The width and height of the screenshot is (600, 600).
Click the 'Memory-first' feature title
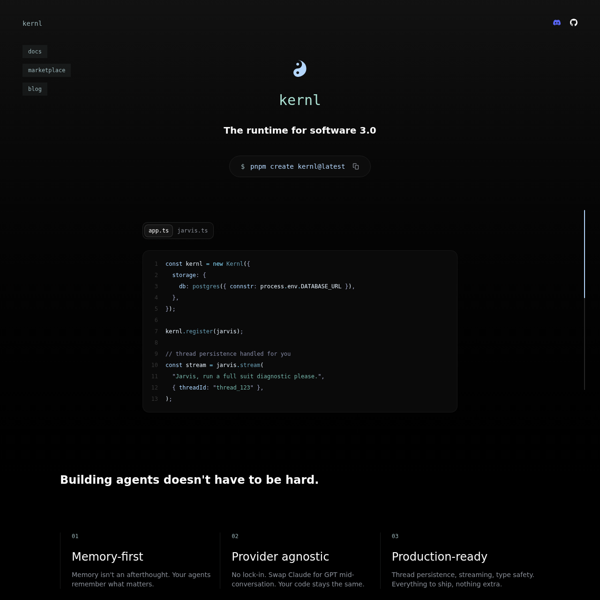pos(107,556)
